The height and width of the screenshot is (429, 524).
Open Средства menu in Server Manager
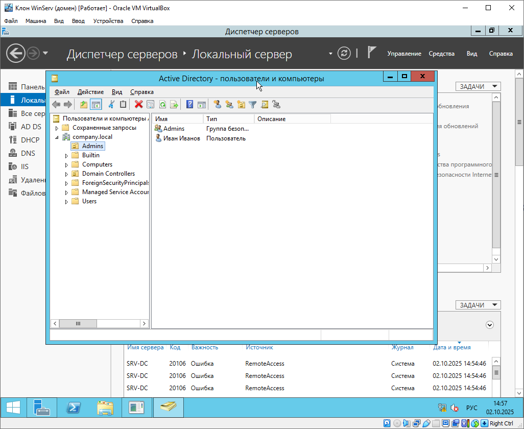tap(441, 54)
